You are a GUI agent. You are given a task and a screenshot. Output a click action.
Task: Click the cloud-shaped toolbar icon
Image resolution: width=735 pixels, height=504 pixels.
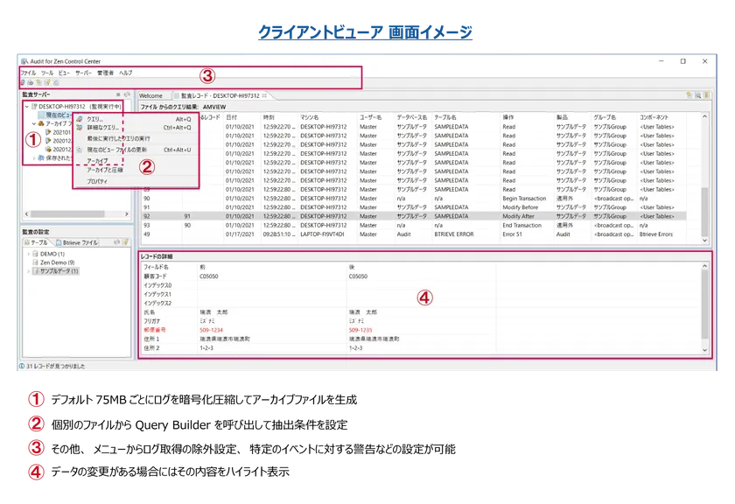(x=30, y=82)
